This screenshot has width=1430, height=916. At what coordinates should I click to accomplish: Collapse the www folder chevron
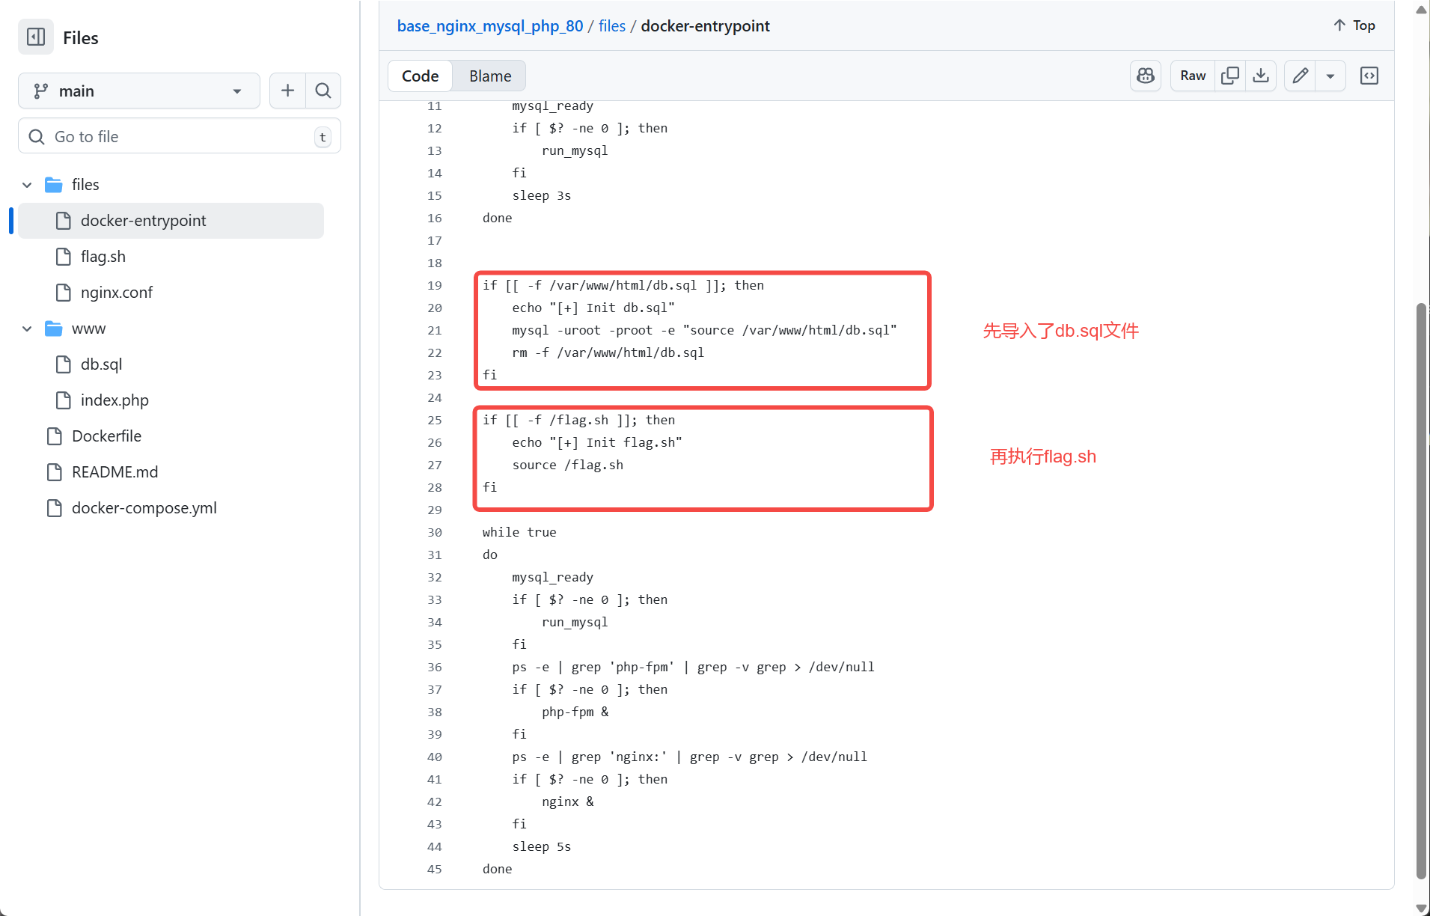[x=27, y=329]
